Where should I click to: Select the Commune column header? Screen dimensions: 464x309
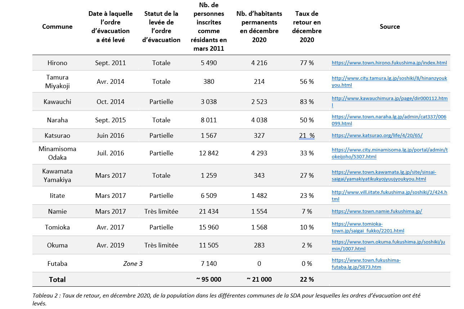57,27
